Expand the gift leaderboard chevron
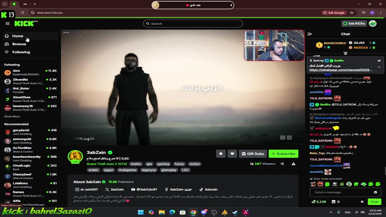Viewport: 386px width, 217px height. tap(346, 53)
